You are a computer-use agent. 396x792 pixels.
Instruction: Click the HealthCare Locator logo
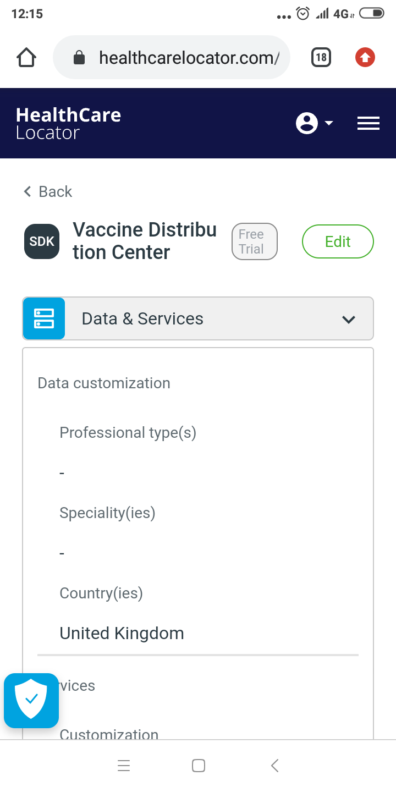pyautogui.click(x=68, y=123)
